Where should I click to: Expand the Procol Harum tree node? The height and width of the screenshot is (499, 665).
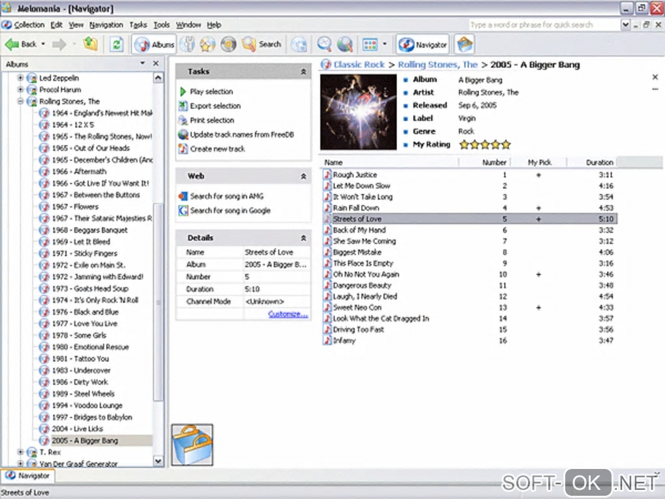(20, 89)
